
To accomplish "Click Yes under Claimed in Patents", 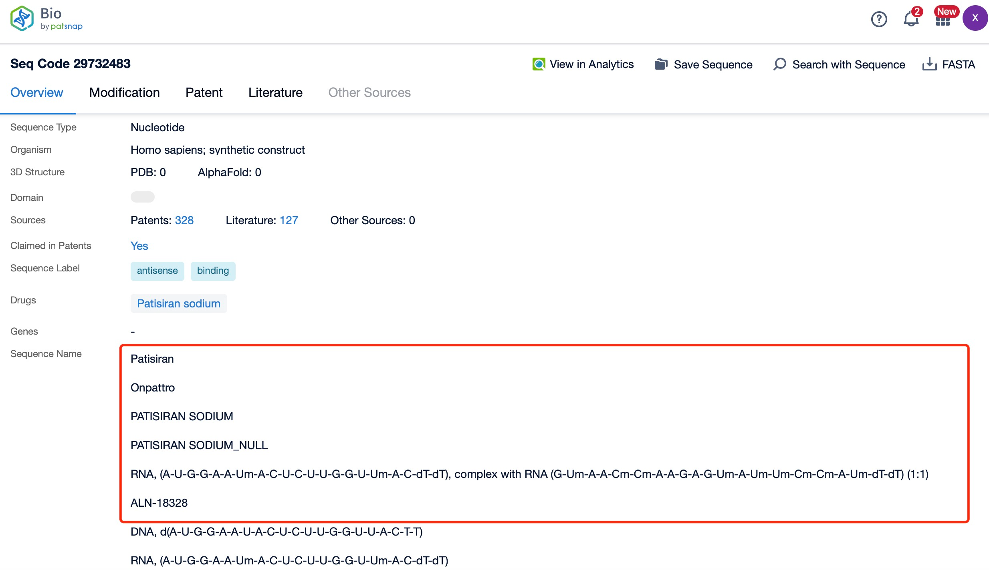I will pyautogui.click(x=139, y=246).
